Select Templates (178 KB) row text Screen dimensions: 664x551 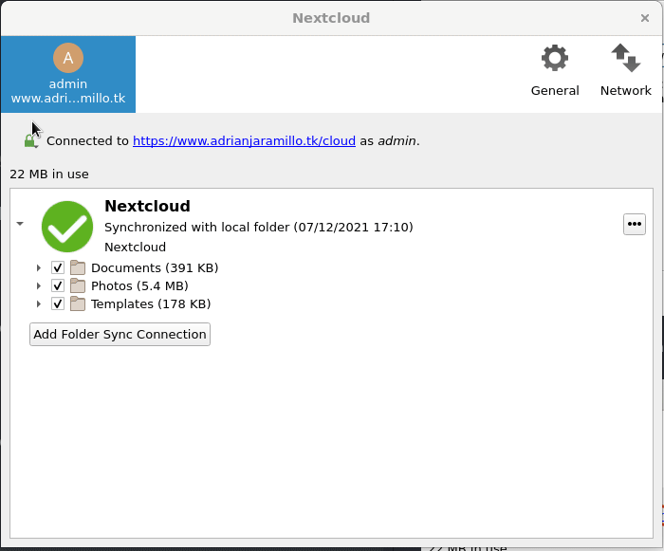point(151,303)
